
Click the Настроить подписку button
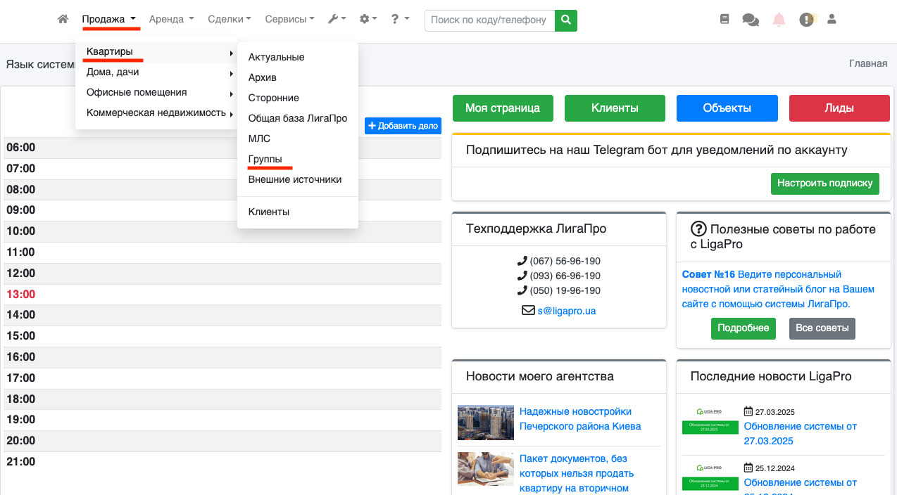pos(824,183)
